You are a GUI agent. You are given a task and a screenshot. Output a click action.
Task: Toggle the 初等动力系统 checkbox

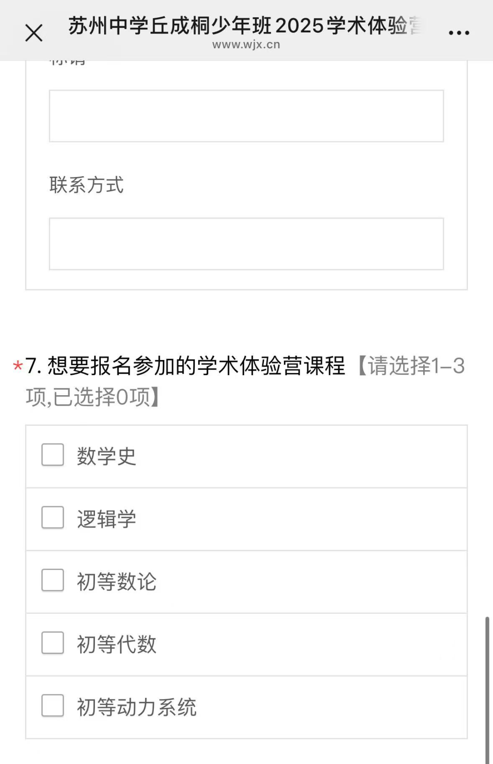click(52, 706)
